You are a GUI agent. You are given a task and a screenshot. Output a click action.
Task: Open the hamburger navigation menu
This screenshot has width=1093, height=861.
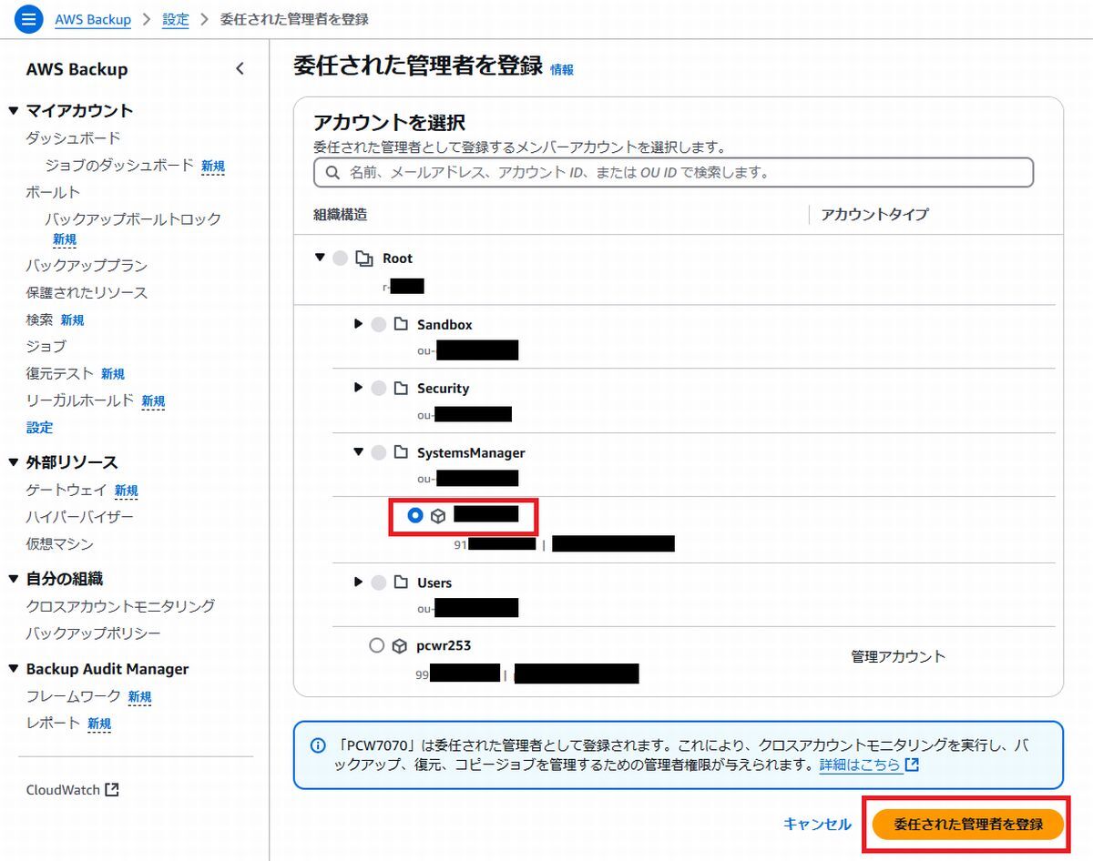pyautogui.click(x=28, y=19)
